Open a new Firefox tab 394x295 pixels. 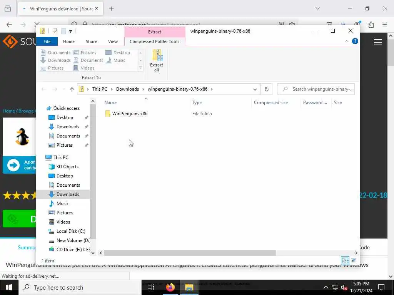pyautogui.click(x=111, y=9)
